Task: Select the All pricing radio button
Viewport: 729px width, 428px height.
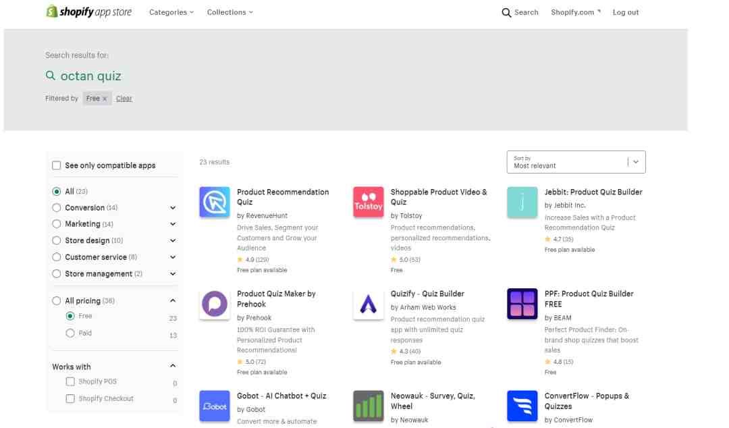Action: coord(56,300)
